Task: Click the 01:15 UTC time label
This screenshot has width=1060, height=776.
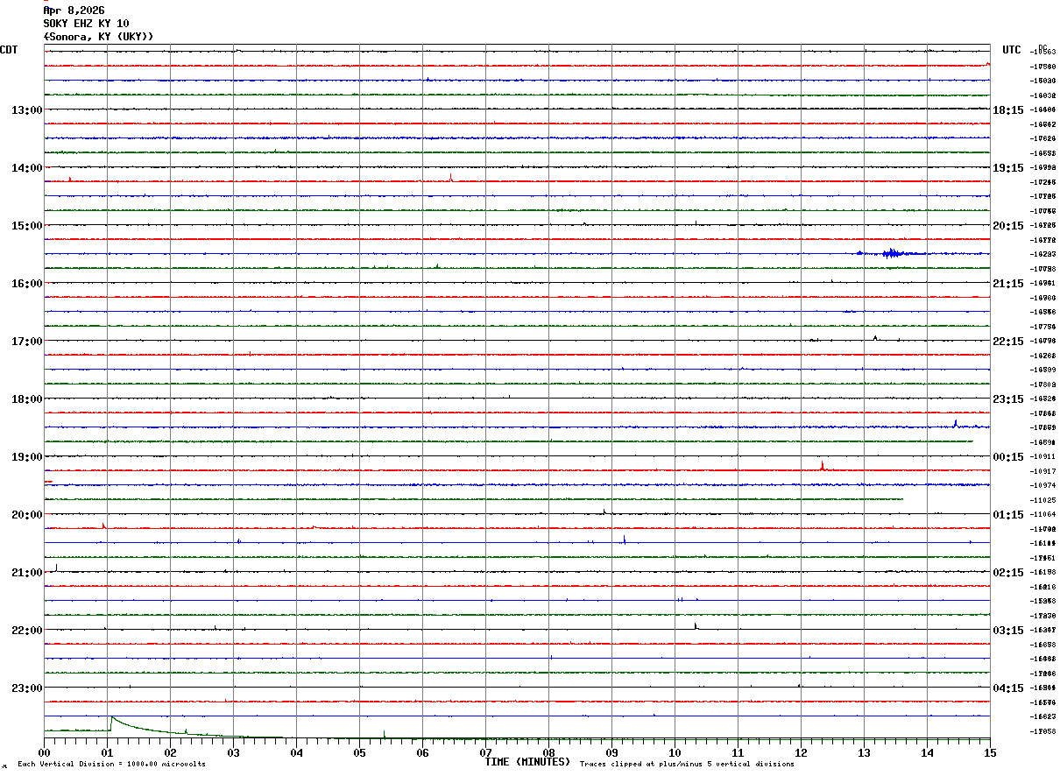Action: click(1008, 515)
